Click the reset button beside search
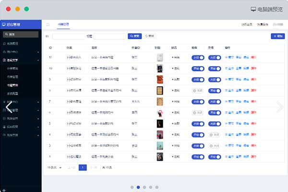This screenshot has height=192, width=288. 150,36
